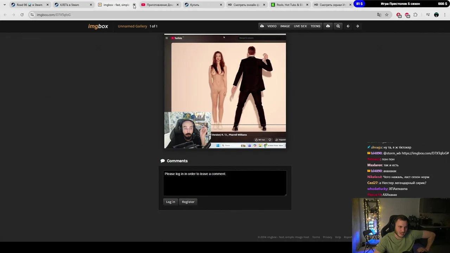
Task: Open the Road 96 Steam tab
Action: pyautogui.click(x=30, y=5)
